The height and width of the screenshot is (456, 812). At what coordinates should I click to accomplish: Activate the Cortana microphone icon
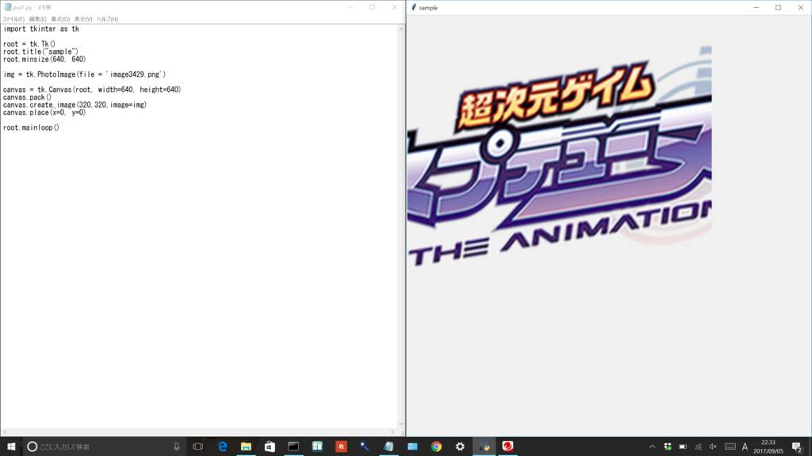tap(177, 446)
